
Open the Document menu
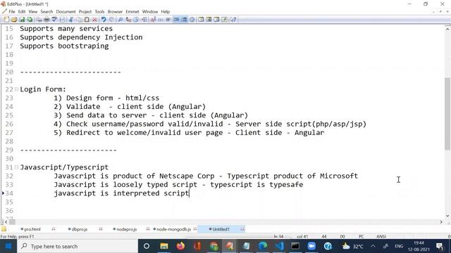tap(66, 12)
